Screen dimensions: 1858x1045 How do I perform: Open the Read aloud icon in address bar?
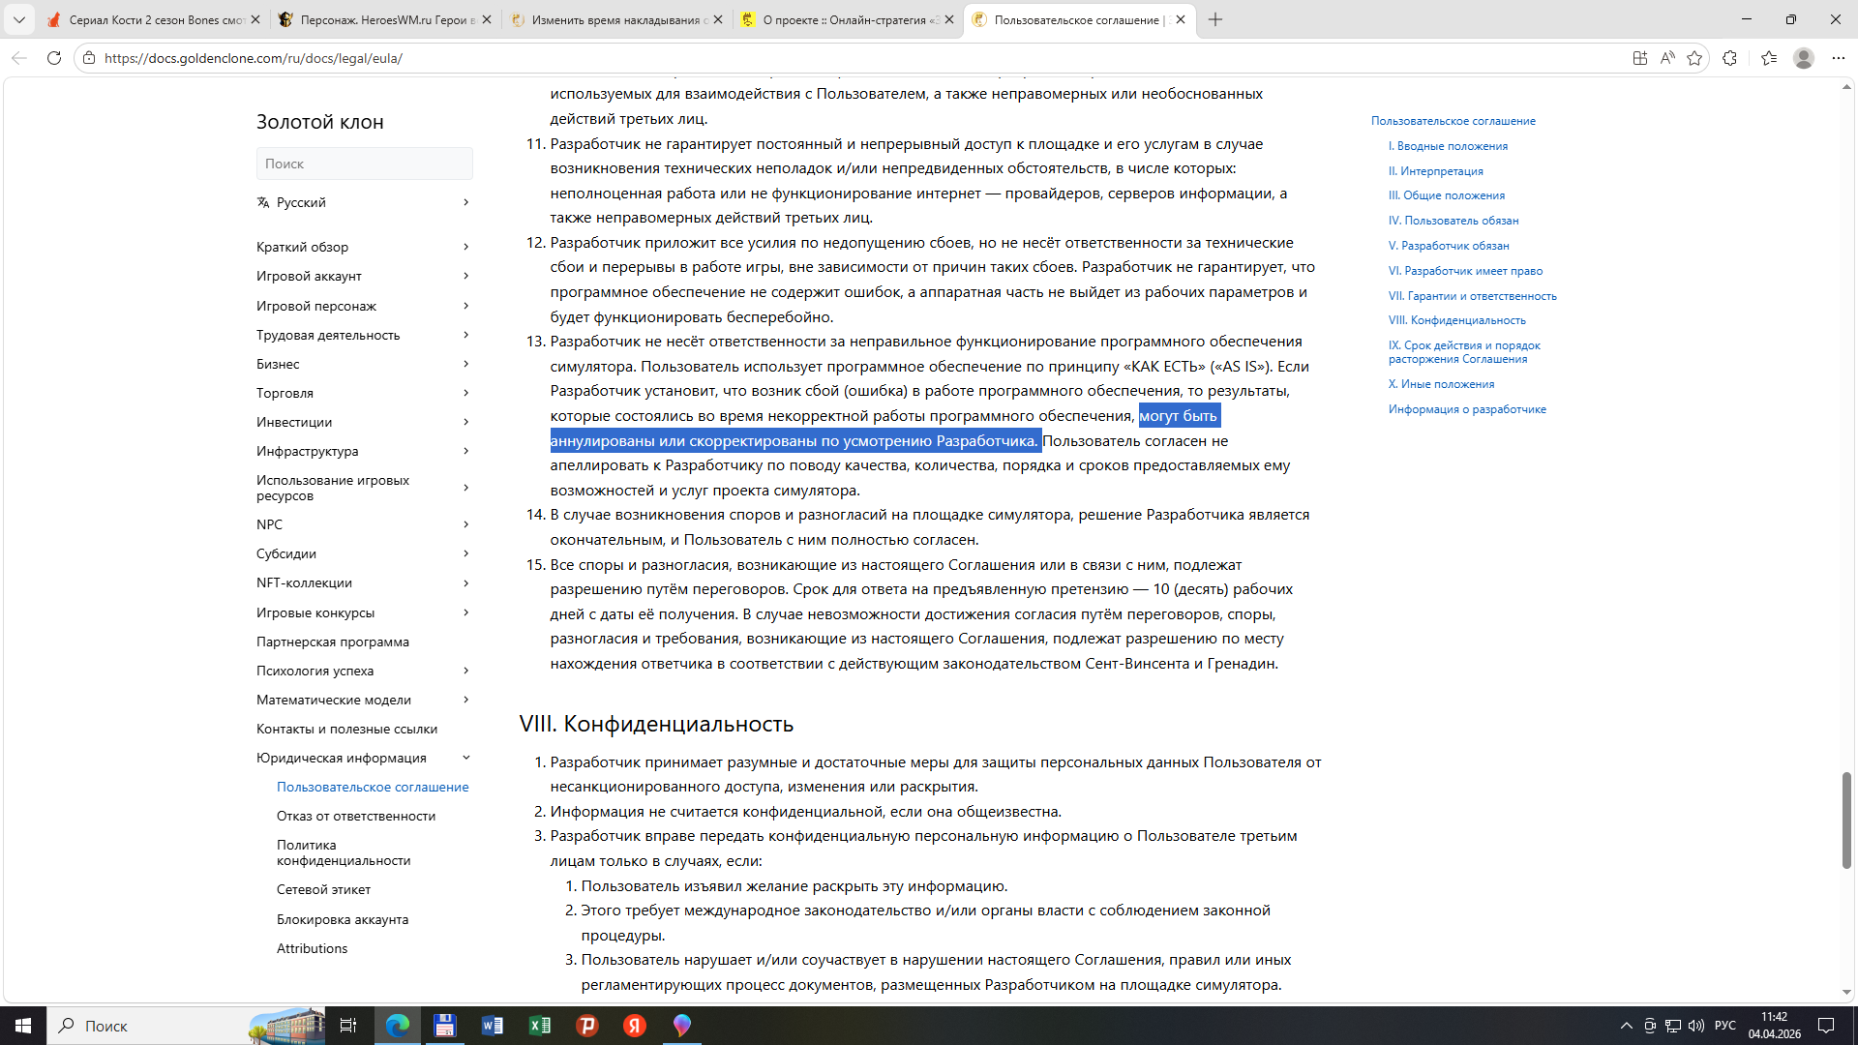[1666, 58]
